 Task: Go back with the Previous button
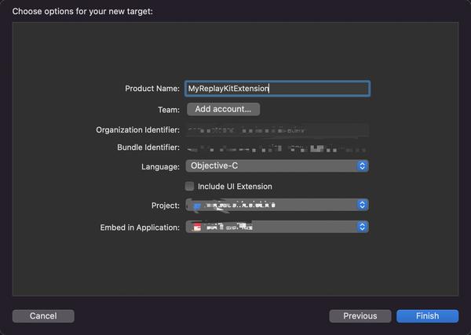click(x=360, y=316)
